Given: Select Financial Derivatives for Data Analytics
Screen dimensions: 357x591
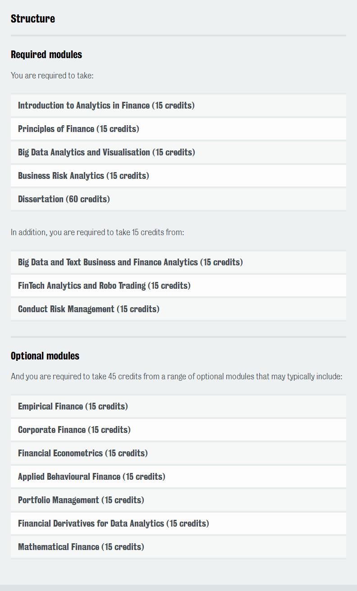Looking at the screenshot, I should click(178, 523).
